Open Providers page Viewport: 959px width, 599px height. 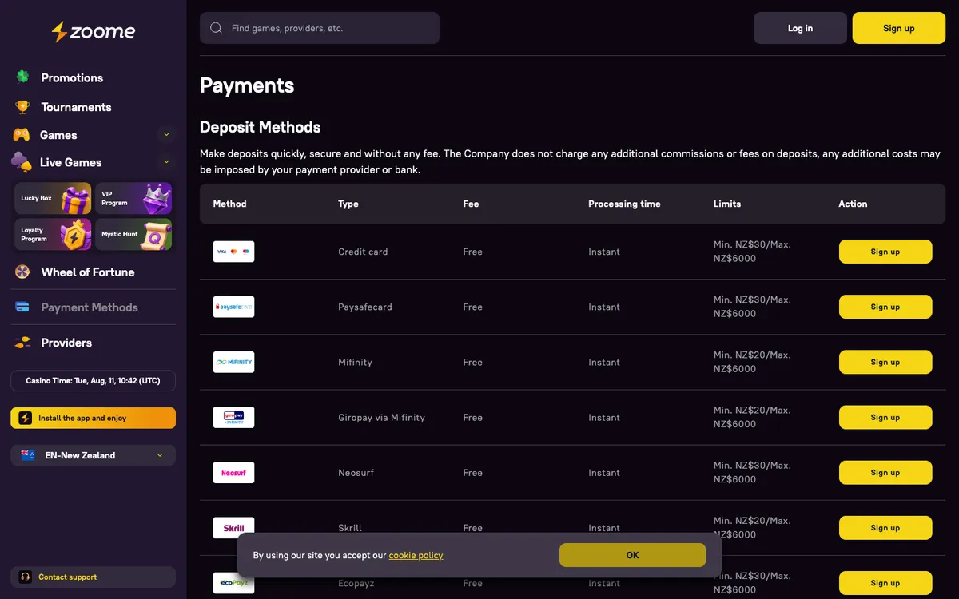[x=66, y=343]
